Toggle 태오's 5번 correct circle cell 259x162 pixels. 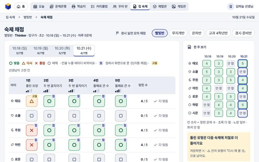point(121,101)
